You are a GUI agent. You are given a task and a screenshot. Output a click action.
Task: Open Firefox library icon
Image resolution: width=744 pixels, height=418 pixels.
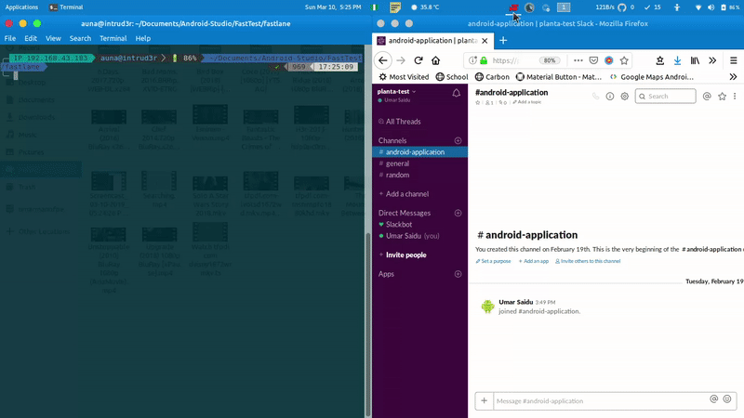point(695,60)
